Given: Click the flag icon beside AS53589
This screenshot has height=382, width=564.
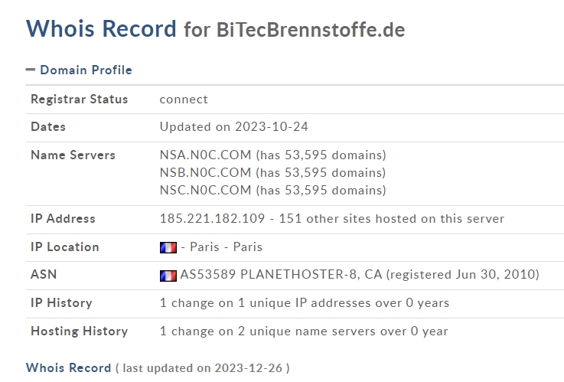Looking at the screenshot, I should 168,276.
